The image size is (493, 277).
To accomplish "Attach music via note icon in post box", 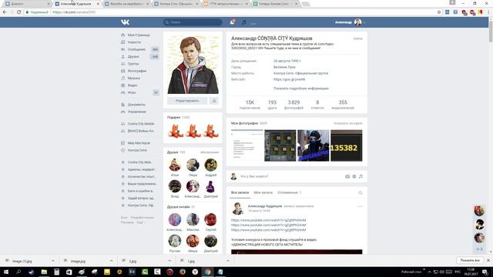I will tap(361, 176).
